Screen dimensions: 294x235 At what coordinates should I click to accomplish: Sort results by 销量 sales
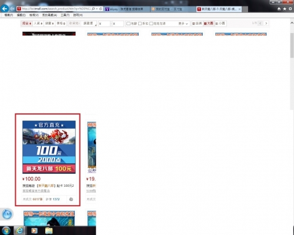[x=49, y=23]
